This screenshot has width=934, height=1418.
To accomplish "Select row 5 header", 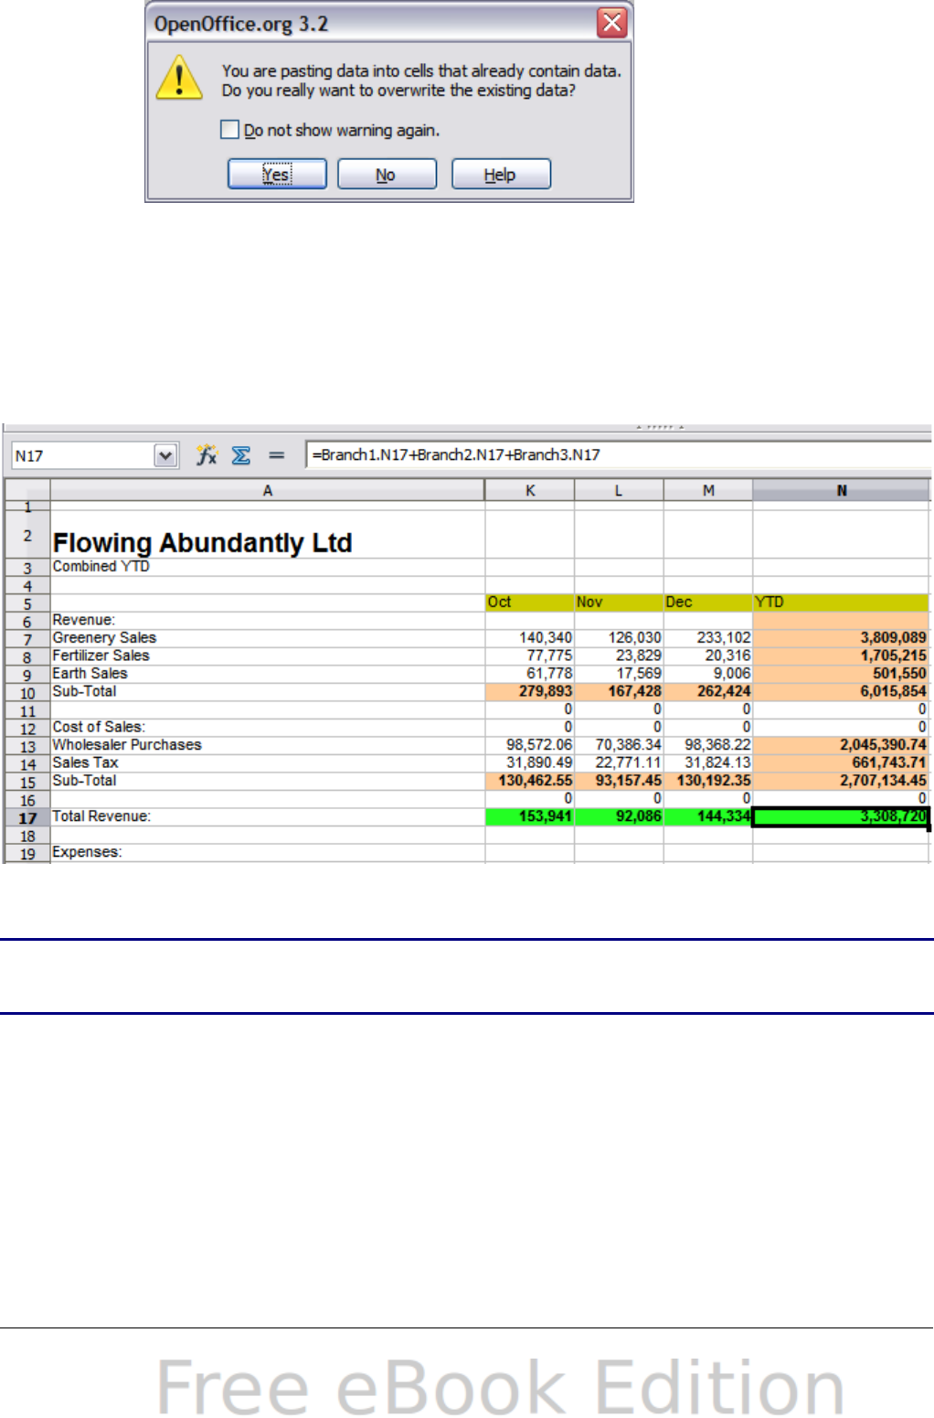I will point(27,604).
